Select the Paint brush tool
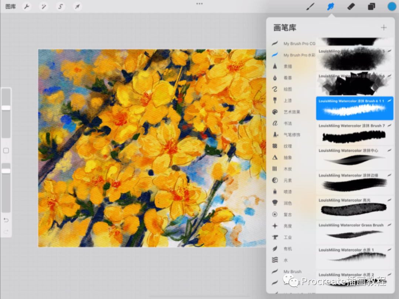399x299 pixels. tap(310, 6)
